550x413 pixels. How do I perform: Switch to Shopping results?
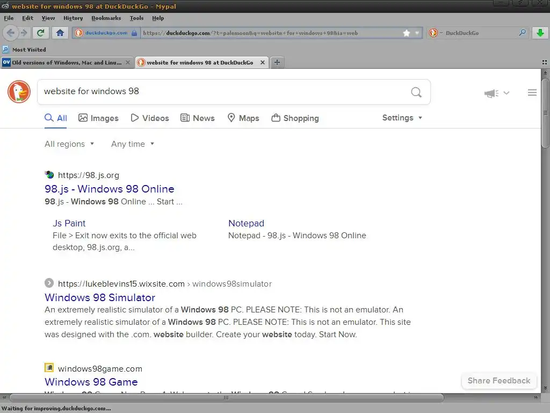[x=295, y=118]
